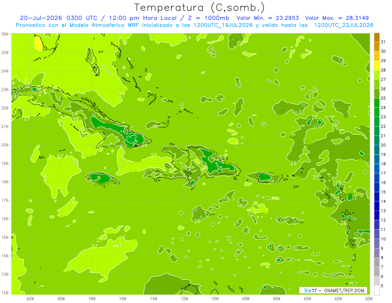Pick the purple 9–10 swatch on color scale
The height and width of the screenshot is (303, 392).
(x=377, y=244)
